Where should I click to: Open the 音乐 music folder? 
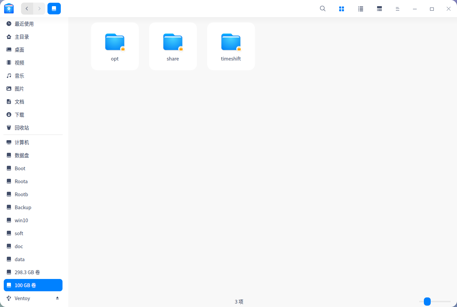click(x=33, y=76)
